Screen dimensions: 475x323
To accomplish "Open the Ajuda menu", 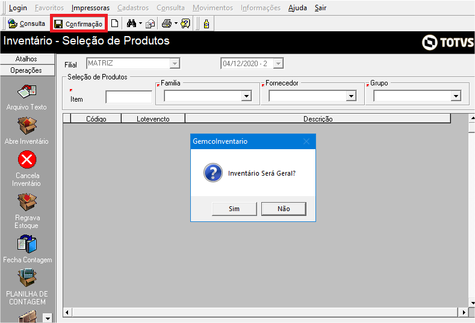I will (297, 8).
